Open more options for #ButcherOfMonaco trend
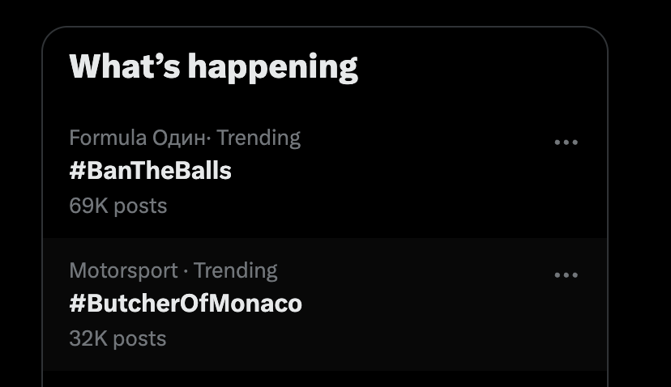The image size is (671, 387). (x=566, y=275)
